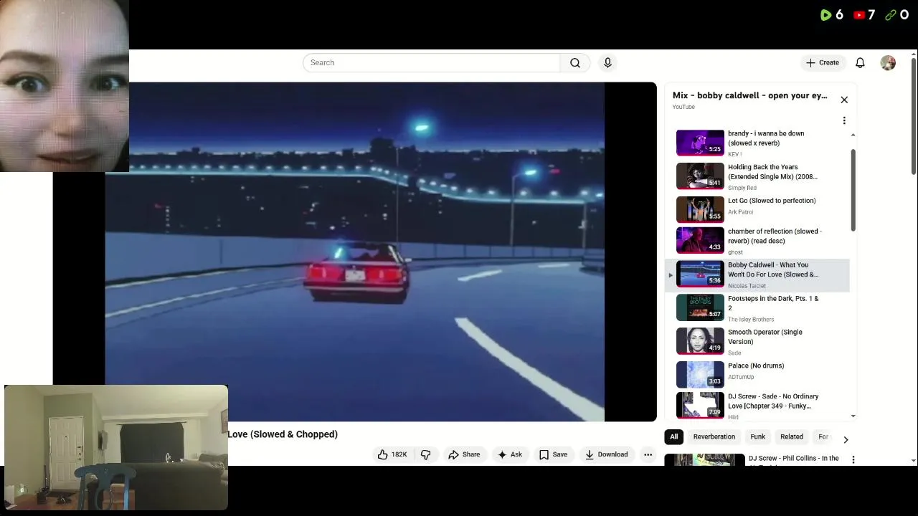
Task: Play Footsteps in the Dark thumbnail
Action: 700,307
